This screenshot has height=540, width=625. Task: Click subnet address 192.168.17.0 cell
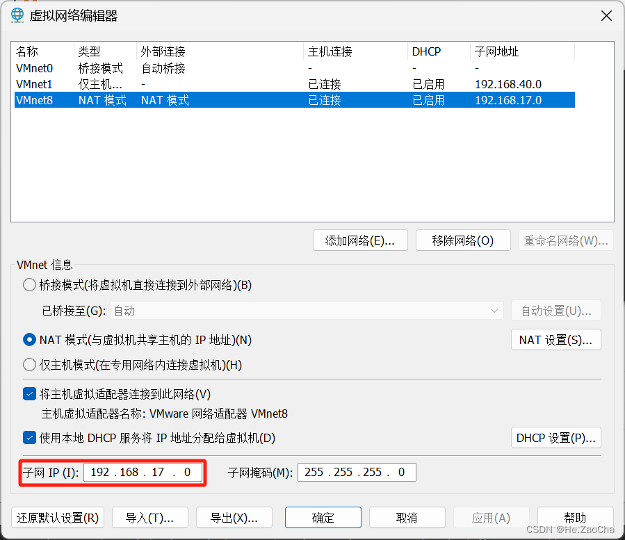point(508,100)
